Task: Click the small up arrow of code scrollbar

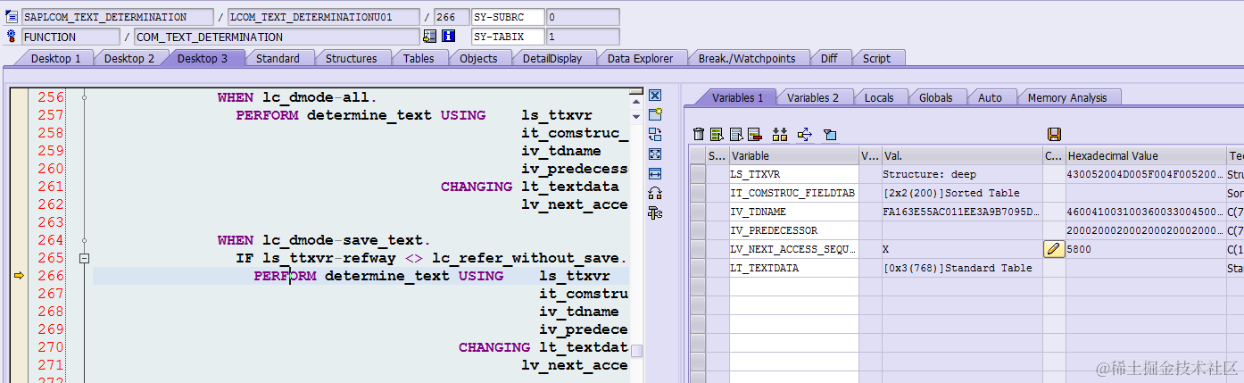Action: point(635,103)
